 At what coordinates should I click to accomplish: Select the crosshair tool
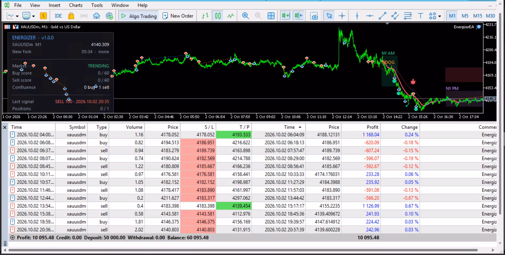click(342, 16)
